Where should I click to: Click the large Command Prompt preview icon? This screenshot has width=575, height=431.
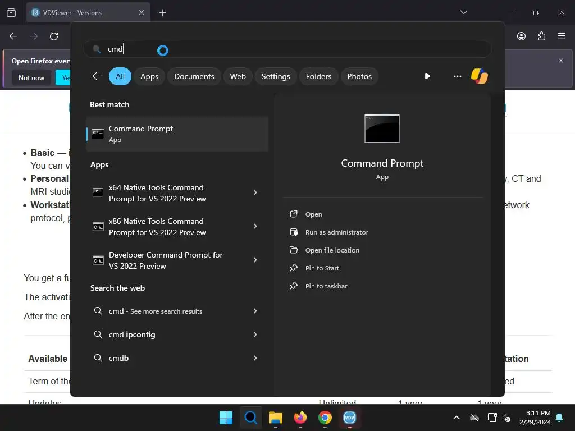382,129
